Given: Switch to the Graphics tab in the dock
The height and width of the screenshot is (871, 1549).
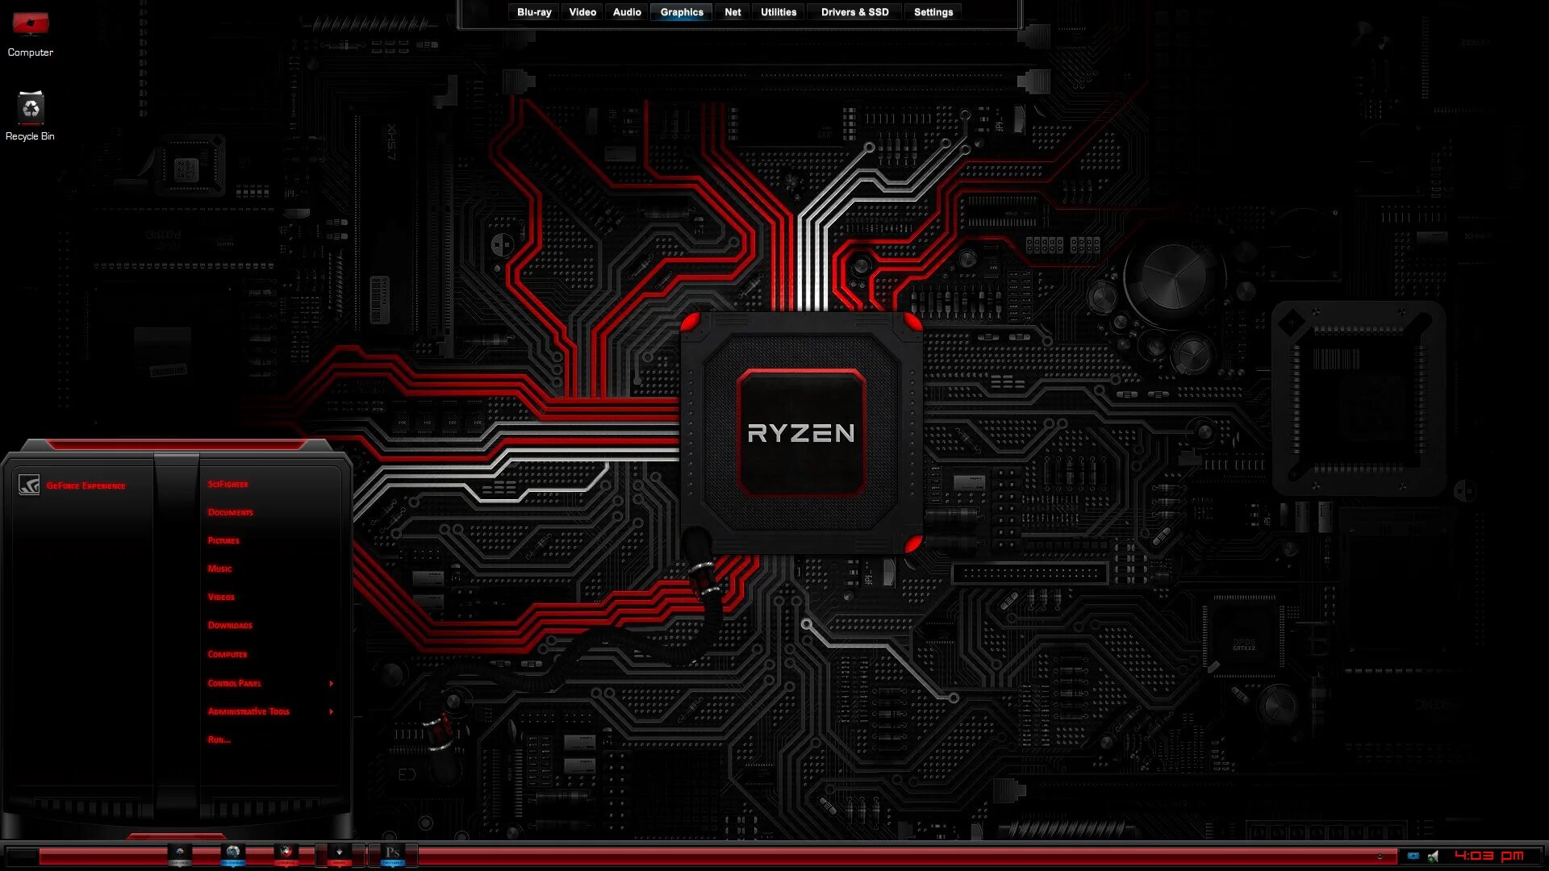Looking at the screenshot, I should pyautogui.click(x=680, y=11).
